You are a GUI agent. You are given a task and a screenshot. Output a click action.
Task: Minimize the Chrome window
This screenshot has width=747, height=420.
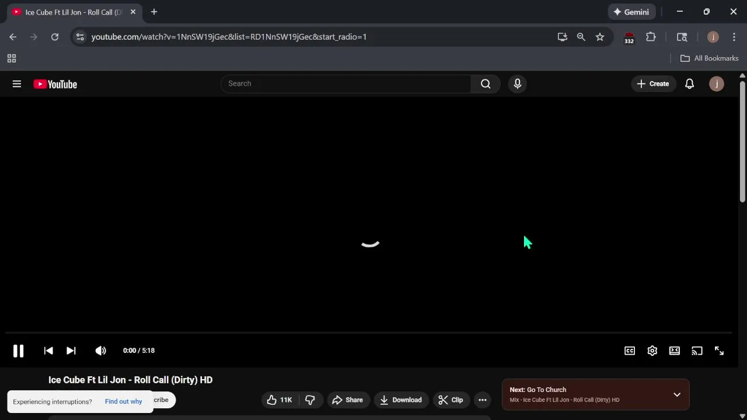click(680, 12)
